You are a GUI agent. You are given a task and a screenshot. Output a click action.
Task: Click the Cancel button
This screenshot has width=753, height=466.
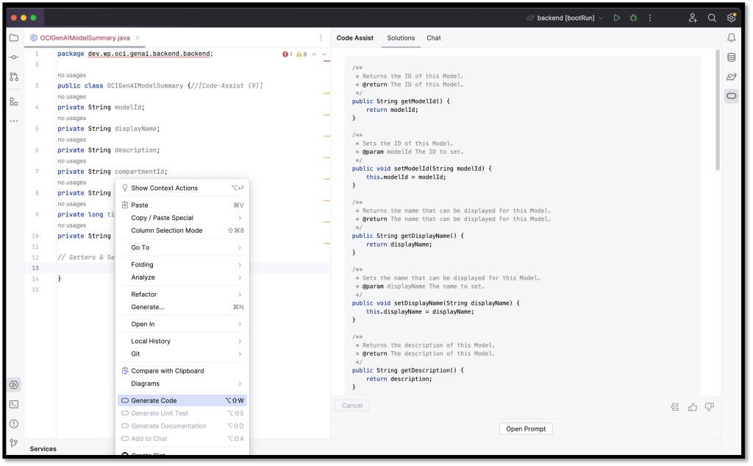click(x=351, y=405)
